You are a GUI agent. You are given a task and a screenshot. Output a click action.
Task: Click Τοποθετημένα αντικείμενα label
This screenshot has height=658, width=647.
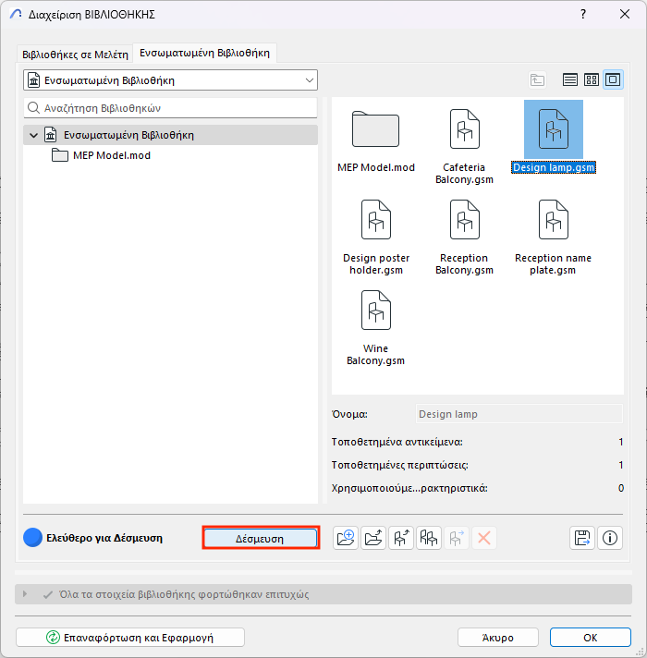(397, 442)
